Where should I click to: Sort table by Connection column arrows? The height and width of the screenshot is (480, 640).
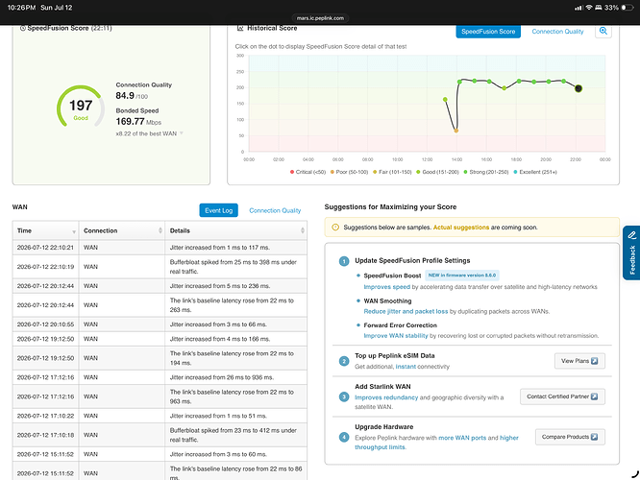(160, 230)
